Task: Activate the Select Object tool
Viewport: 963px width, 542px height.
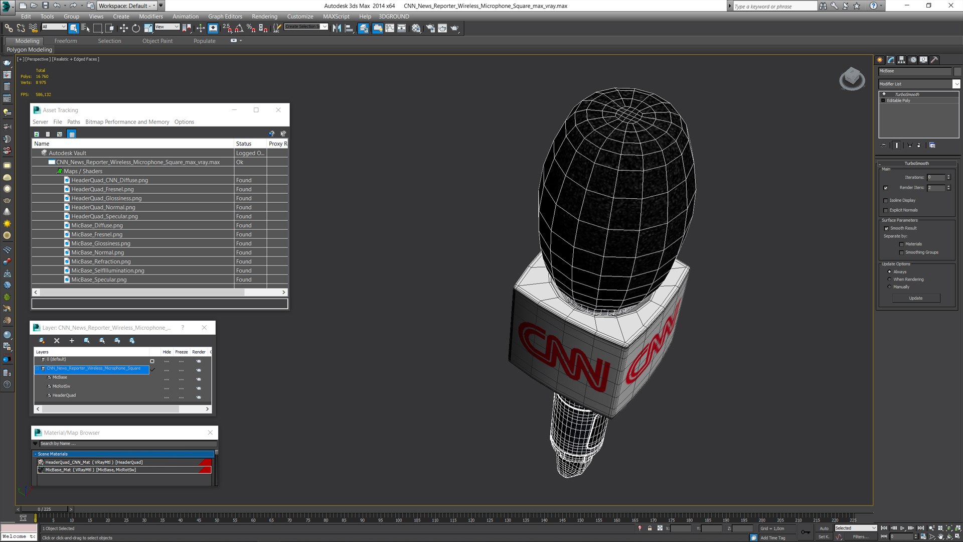Action: tap(74, 28)
